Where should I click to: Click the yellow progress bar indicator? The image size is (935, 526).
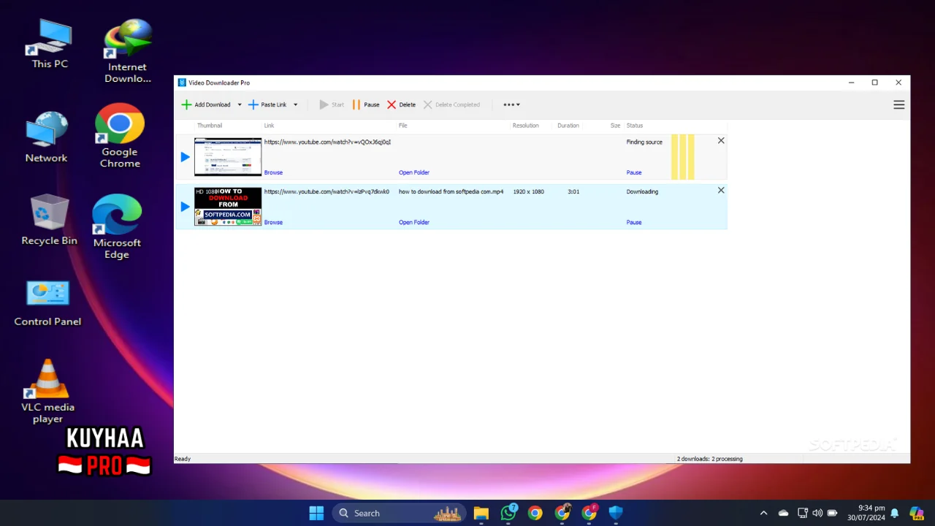click(683, 156)
